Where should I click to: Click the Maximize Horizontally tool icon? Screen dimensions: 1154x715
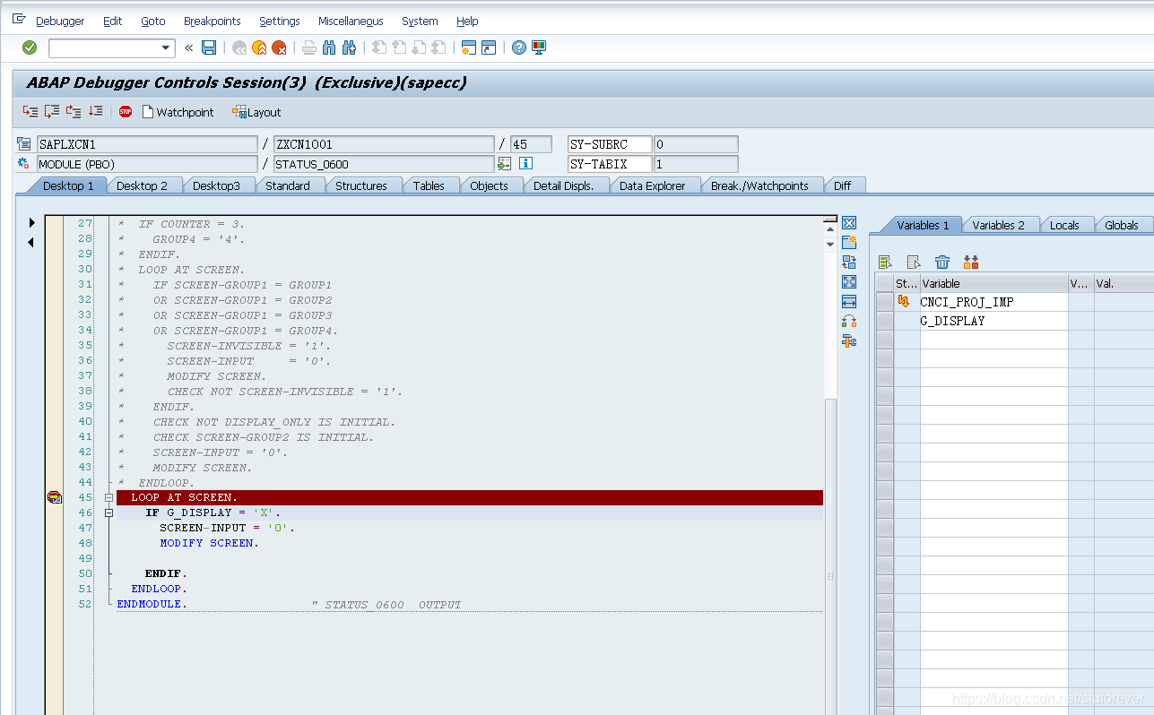(x=849, y=301)
